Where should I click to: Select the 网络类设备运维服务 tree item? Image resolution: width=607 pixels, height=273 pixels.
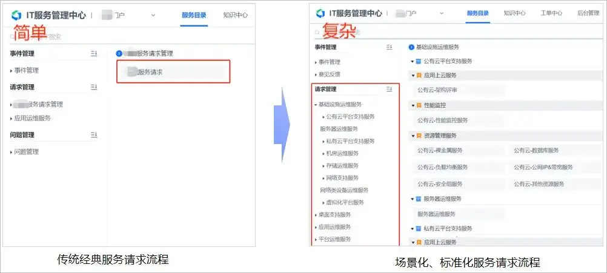pyautogui.click(x=344, y=190)
